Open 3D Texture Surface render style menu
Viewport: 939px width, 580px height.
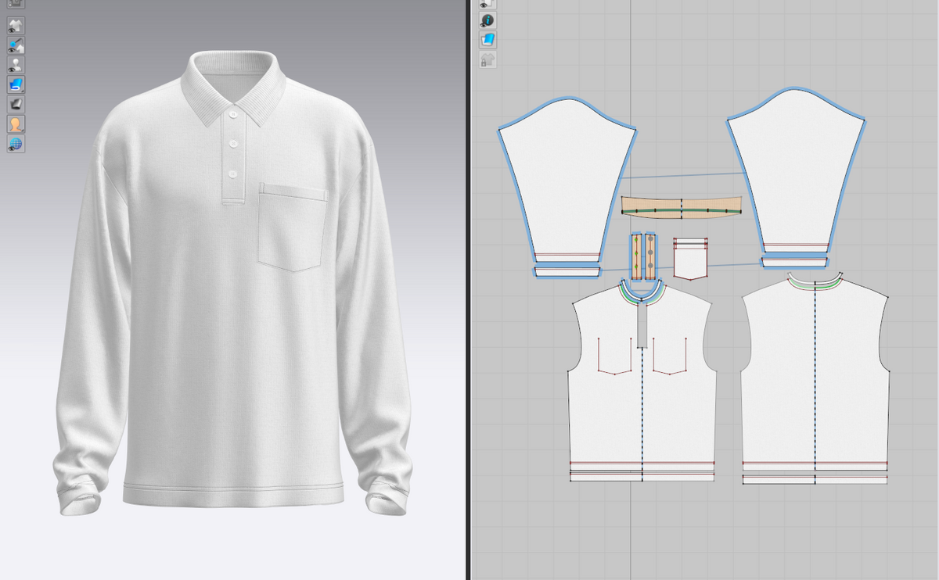pyautogui.click(x=16, y=84)
